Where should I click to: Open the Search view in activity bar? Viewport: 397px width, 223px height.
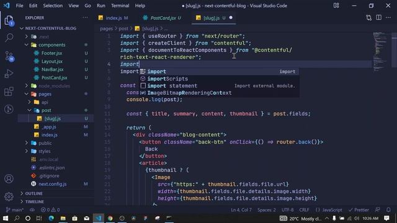pyautogui.click(x=9, y=38)
